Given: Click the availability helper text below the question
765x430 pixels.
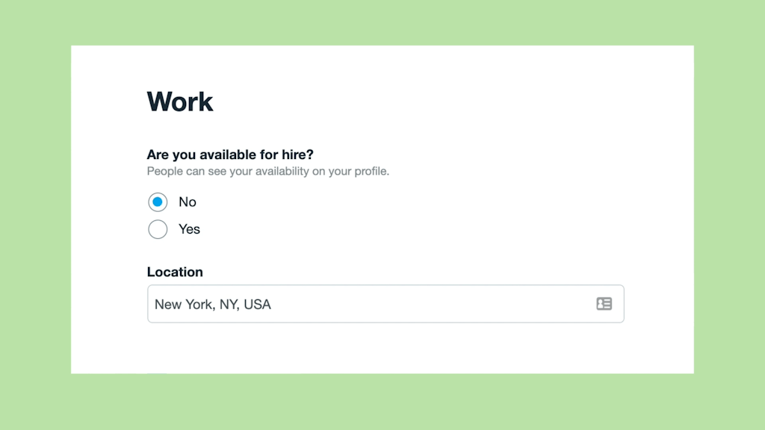Looking at the screenshot, I should click(x=267, y=171).
